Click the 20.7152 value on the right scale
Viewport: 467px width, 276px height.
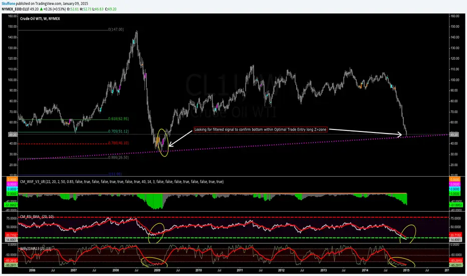coord(455,235)
